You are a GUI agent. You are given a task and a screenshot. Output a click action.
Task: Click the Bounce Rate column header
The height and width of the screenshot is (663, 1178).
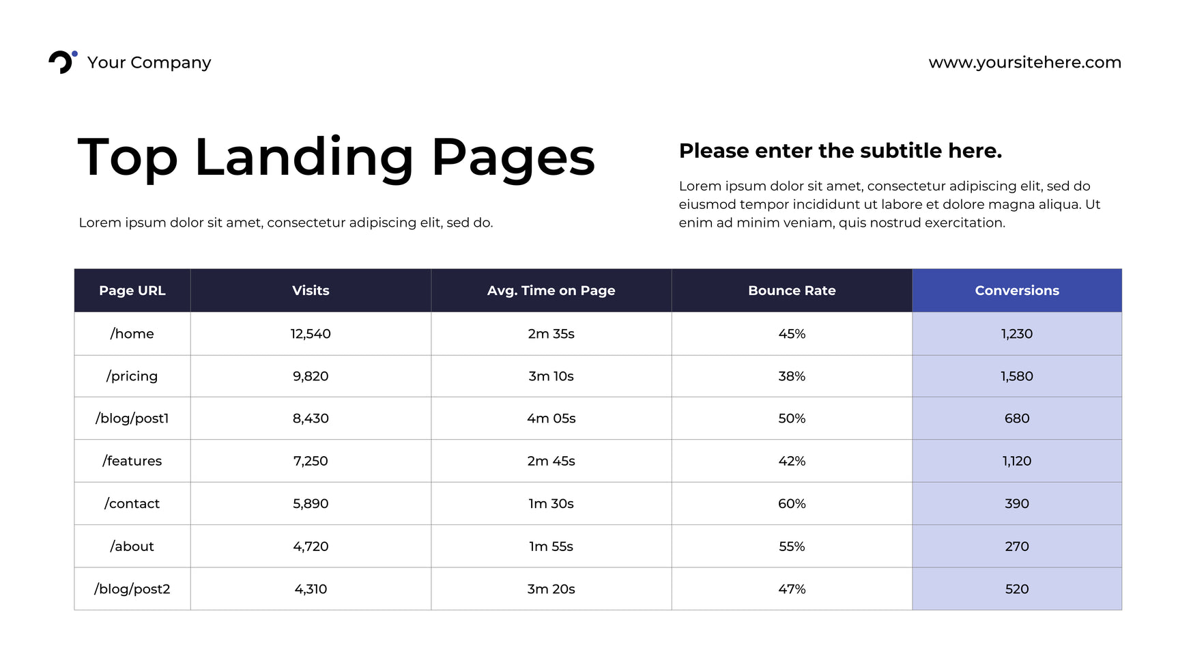pos(792,290)
